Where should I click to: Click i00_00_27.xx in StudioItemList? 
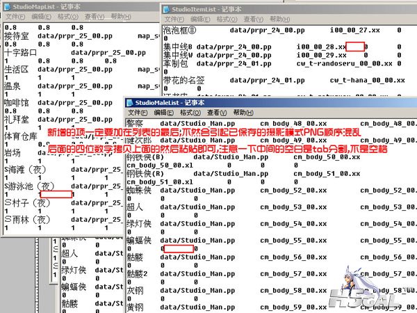pyautogui.click(x=354, y=31)
